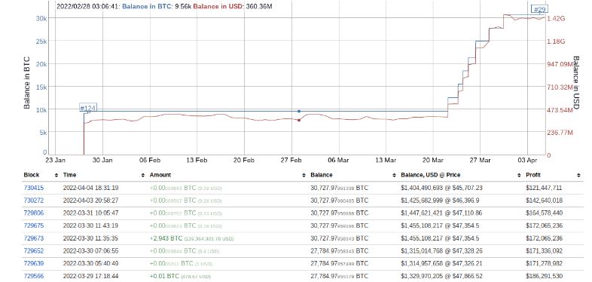Click $1,315,014,768 @ $47,328.26 cell
Image resolution: width=592 pixels, height=282 pixels.
pos(441,250)
